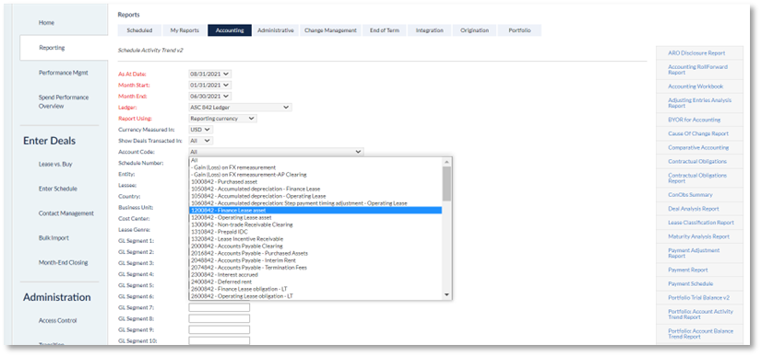The width and height of the screenshot is (761, 356).
Task: Open the ARO Disclosure Report
Action: click(696, 53)
